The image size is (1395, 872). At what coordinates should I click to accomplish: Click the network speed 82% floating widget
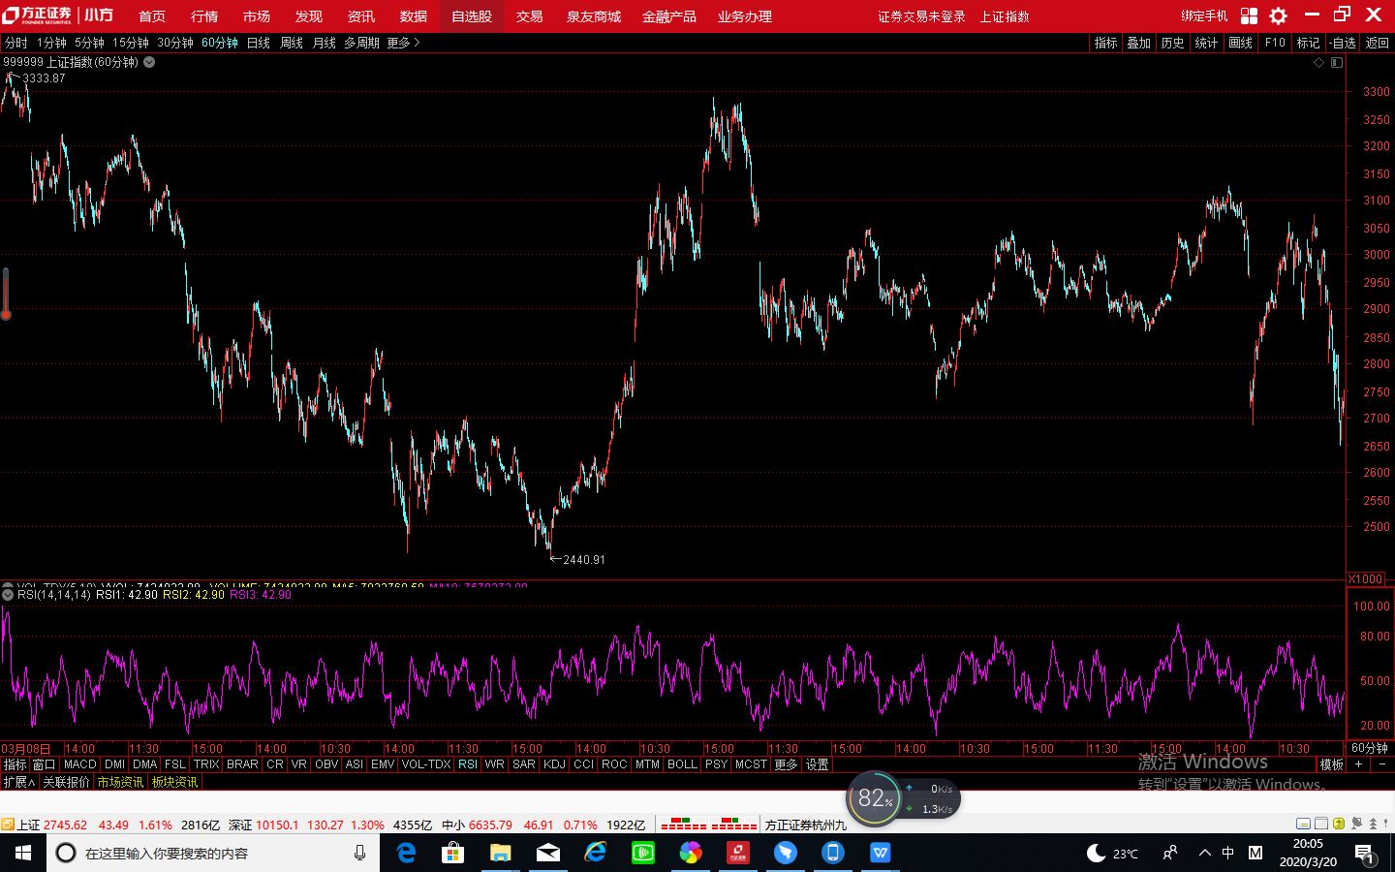(874, 798)
